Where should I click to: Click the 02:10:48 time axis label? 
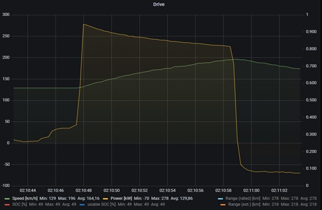(x=83, y=191)
